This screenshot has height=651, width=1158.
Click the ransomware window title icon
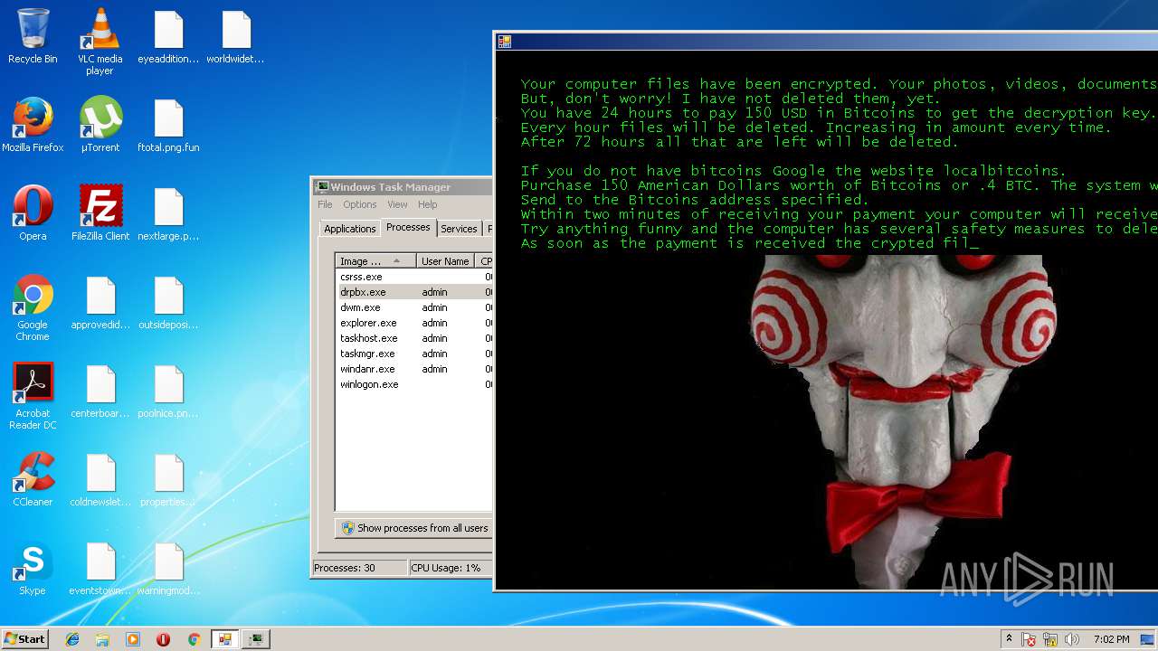(505, 42)
